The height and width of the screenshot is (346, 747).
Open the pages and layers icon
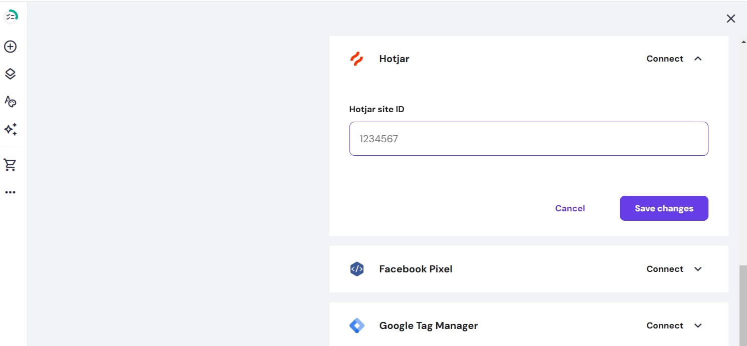(x=11, y=74)
